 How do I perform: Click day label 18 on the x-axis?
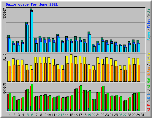(x=85, y=115)
